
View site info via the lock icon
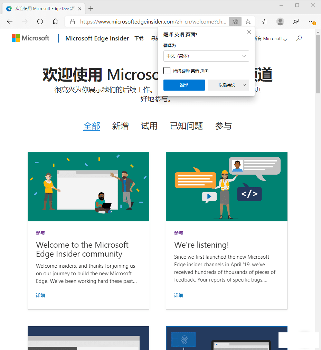click(x=73, y=21)
